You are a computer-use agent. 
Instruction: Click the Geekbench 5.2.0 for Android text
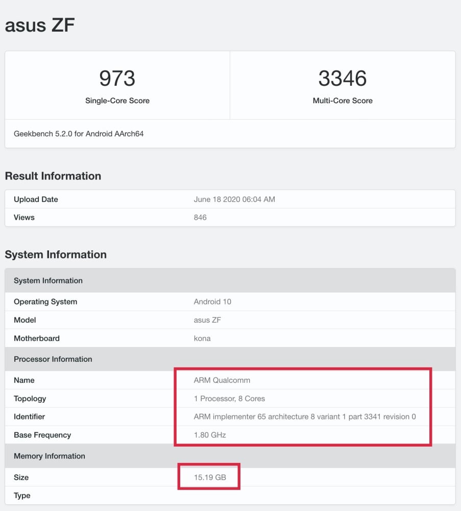tap(79, 134)
